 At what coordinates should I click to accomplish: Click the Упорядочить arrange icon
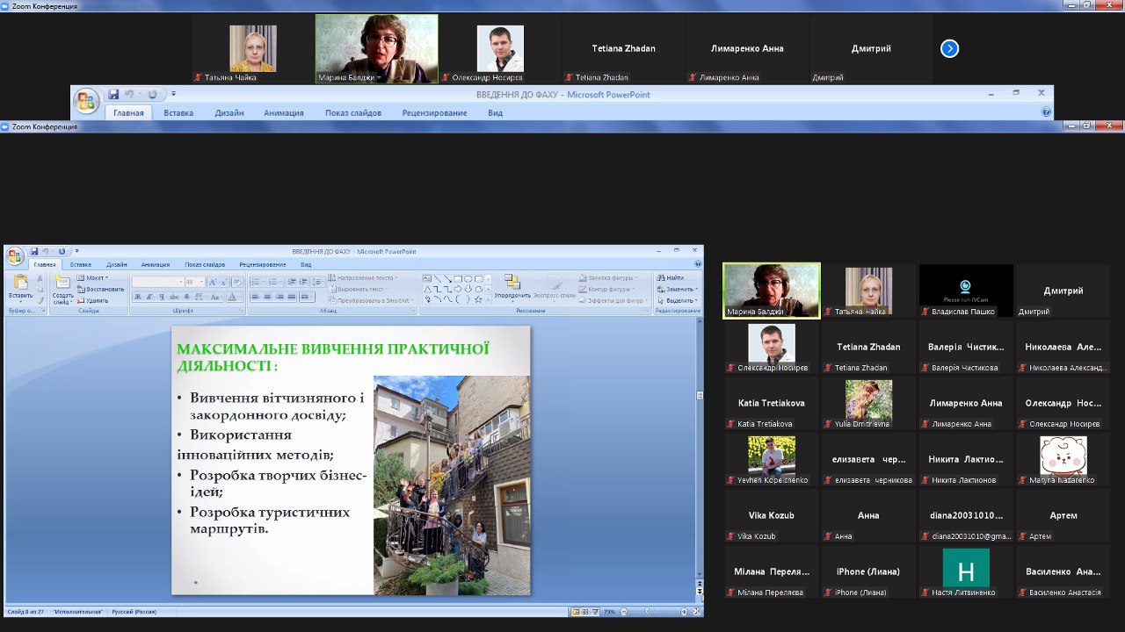(512, 284)
